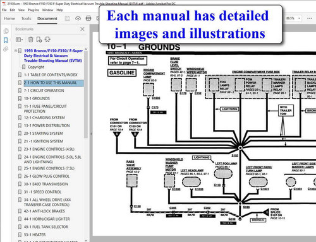The width and height of the screenshot is (316, 242).
Task: Open the 30-1 E4OD Transmission bookmark
Action: pos(46,184)
